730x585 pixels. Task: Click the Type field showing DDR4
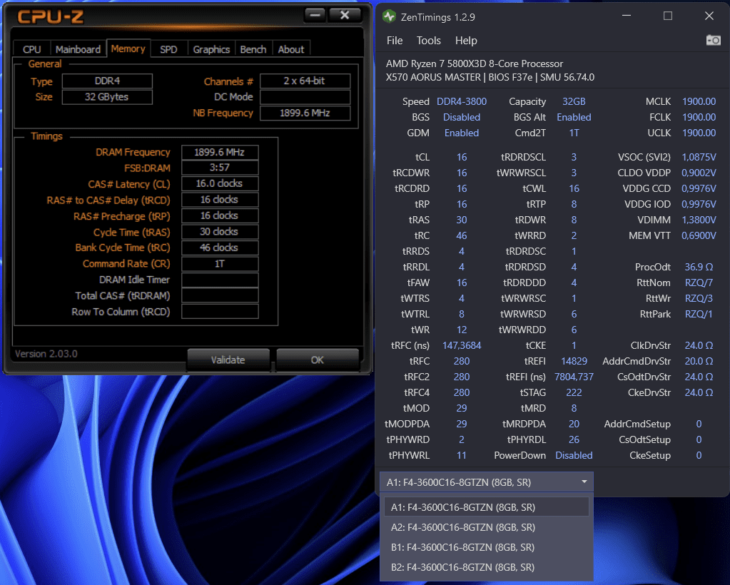coord(107,81)
